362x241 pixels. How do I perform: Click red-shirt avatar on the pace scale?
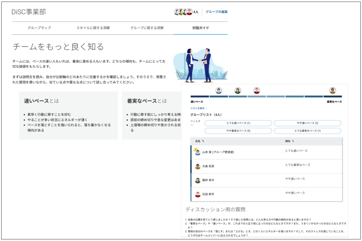click(257, 91)
